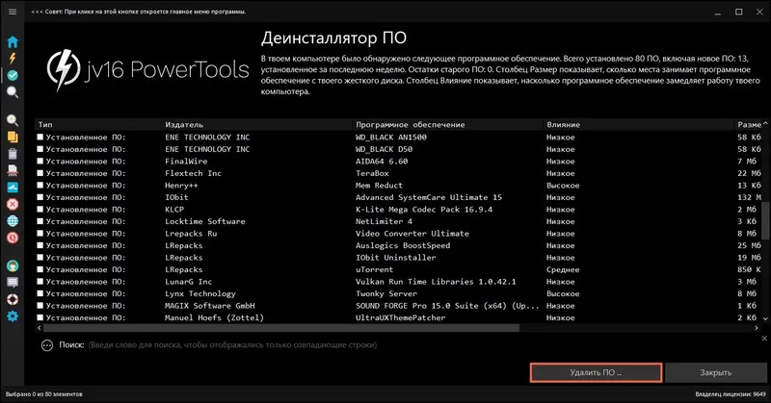Viewport: 771px width, 403px height.
Task: Click the Среднее impact value
Action: (x=563, y=269)
